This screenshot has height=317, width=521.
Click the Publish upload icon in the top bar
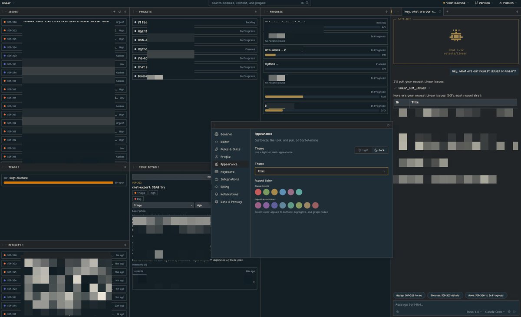tap(500, 3)
